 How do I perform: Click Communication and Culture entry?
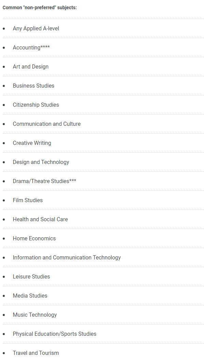[47, 124]
